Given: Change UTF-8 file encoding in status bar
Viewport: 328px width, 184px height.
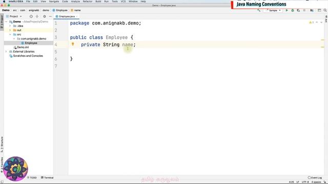Looking at the screenshot, I should coord(305,182).
